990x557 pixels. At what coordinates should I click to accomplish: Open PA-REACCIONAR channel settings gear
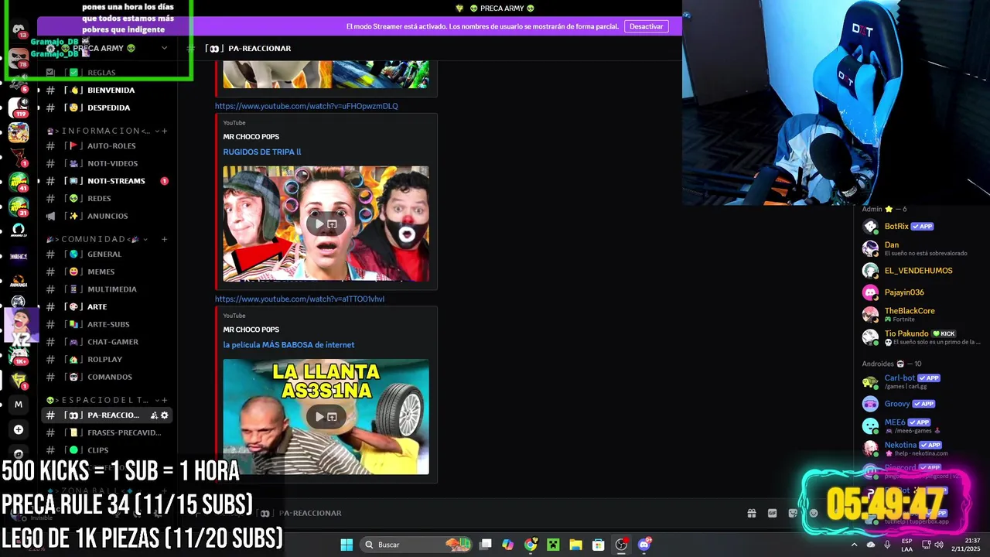tap(164, 415)
